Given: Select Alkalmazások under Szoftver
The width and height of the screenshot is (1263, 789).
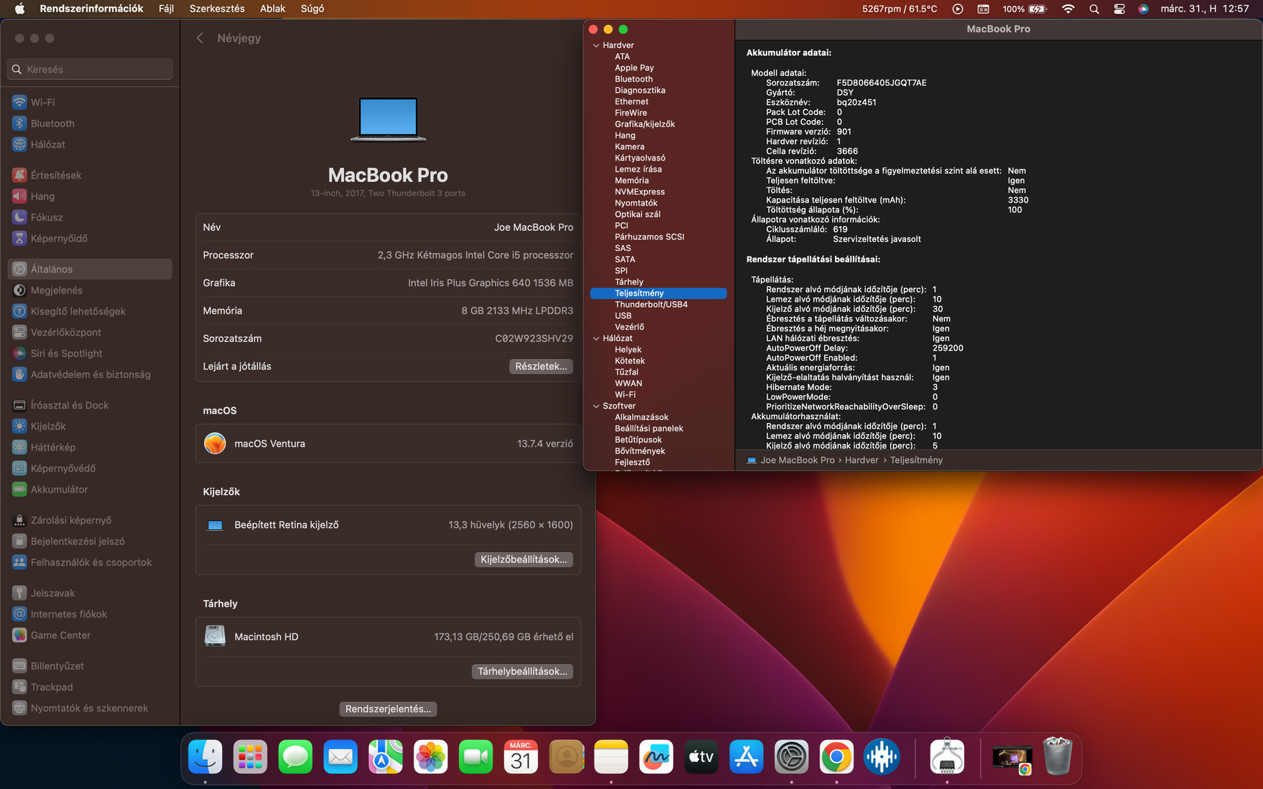Looking at the screenshot, I should coord(642,417).
